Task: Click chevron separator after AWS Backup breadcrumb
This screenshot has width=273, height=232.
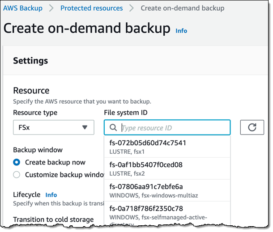Action: pyautogui.click(x=51, y=8)
